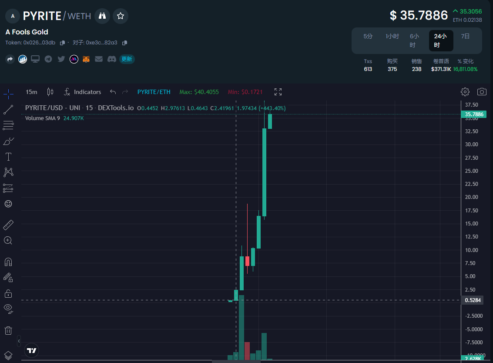This screenshot has height=363, width=493.
Task: Open the purple M logo link
Action: 74,59
